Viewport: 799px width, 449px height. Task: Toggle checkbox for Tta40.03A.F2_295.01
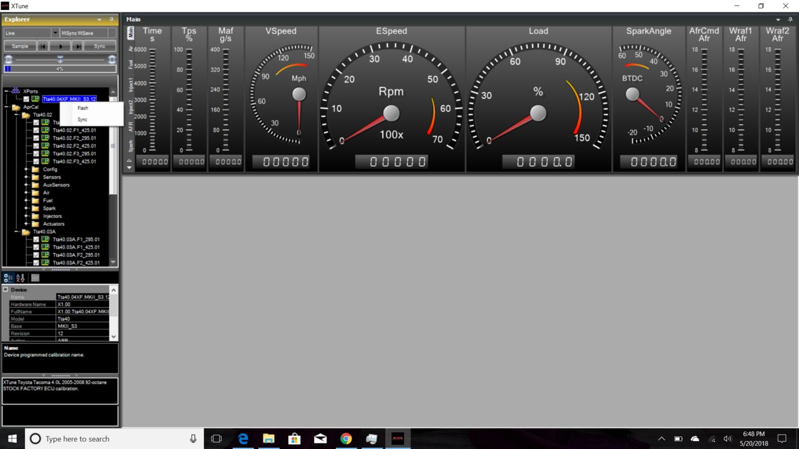coord(36,255)
